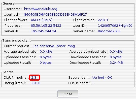The width and height of the screenshot is (136, 99).
Task: Click the average upload rate value 0,0 kB/s
Action: point(46,52)
